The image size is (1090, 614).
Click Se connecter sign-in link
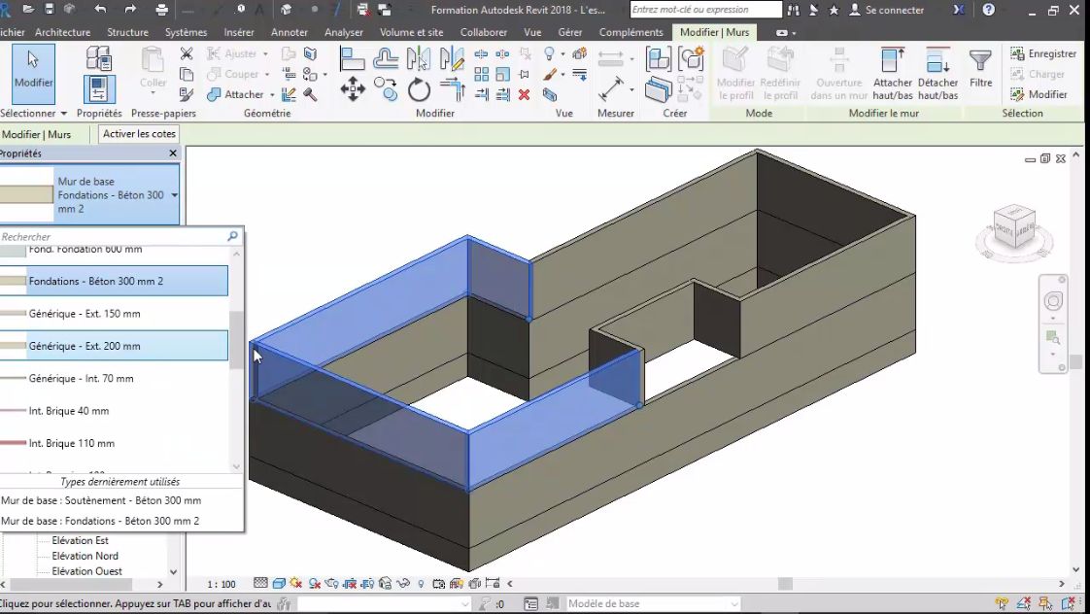click(895, 10)
